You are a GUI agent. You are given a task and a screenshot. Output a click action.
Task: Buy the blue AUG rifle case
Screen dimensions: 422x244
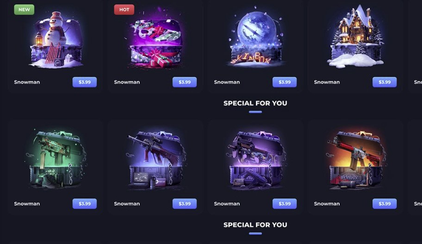(x=185, y=204)
